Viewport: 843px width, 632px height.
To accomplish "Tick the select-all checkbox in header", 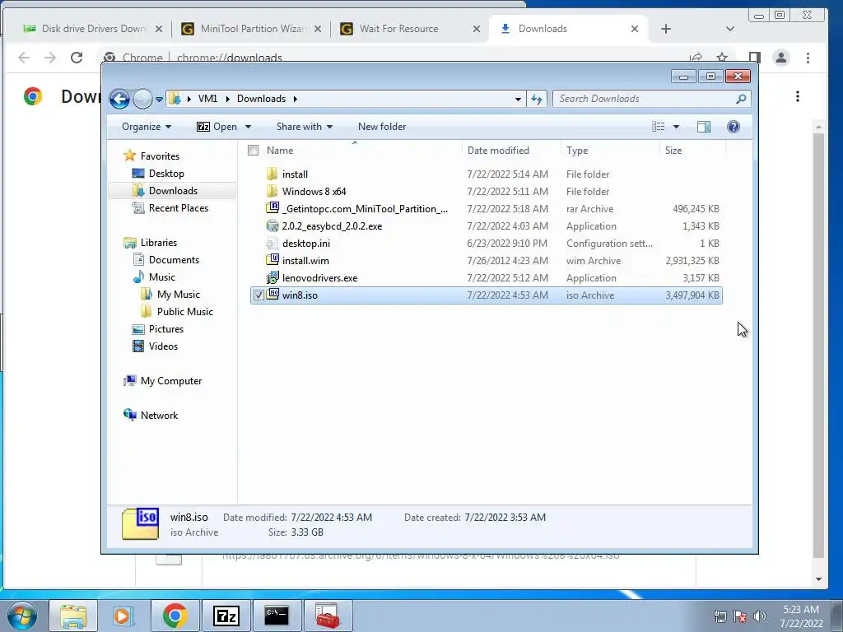I will pos(254,151).
